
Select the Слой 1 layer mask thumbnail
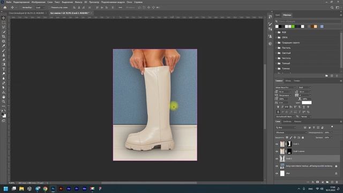coord(289,144)
